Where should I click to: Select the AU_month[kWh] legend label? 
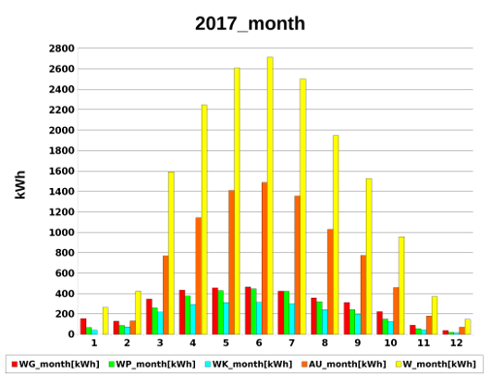coord(347,365)
